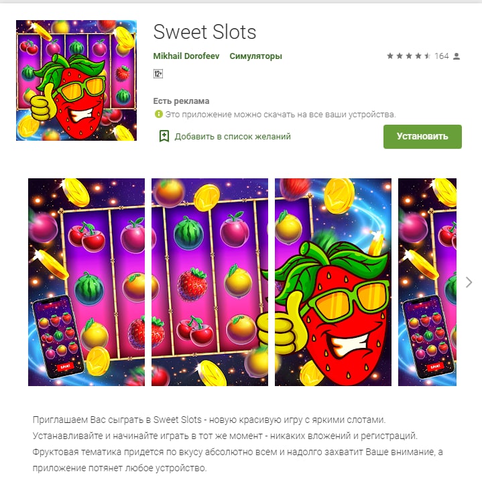482x492 pixels.
Task: Open third screenshot with strawberry mascot
Action: (333, 282)
